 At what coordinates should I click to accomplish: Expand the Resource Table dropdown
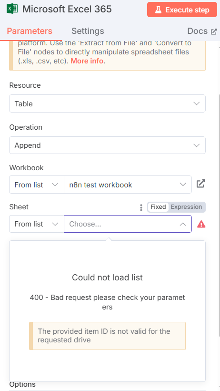pyautogui.click(x=108, y=103)
